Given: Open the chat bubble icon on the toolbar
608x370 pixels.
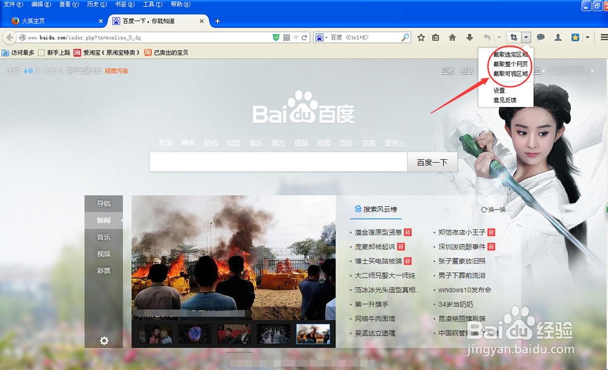Looking at the screenshot, I should point(541,36).
